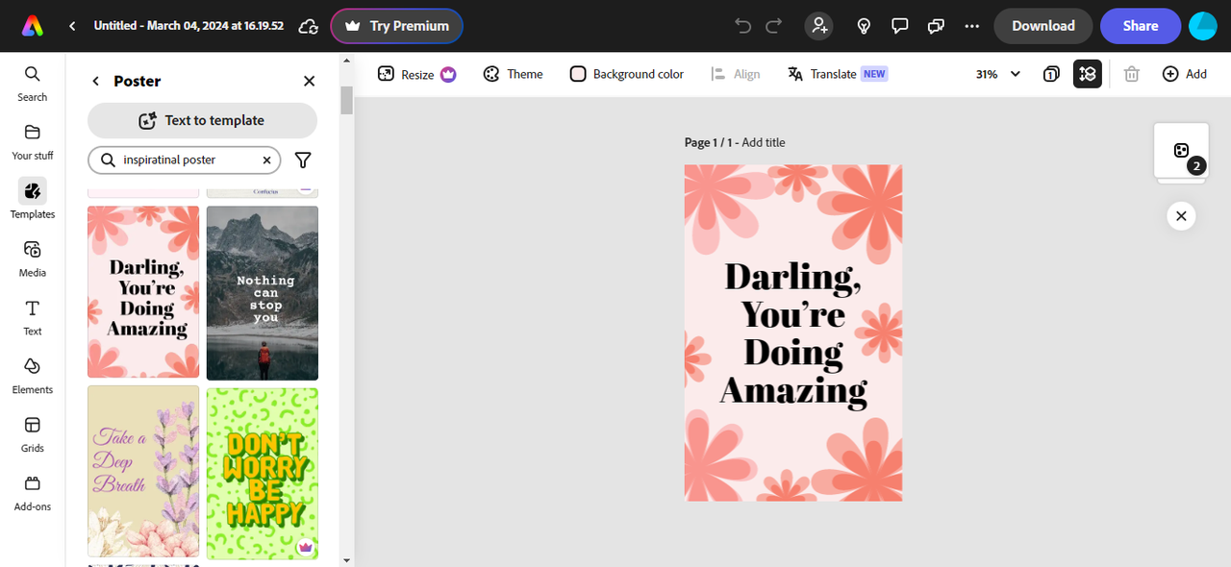Click the Download button

(1043, 26)
